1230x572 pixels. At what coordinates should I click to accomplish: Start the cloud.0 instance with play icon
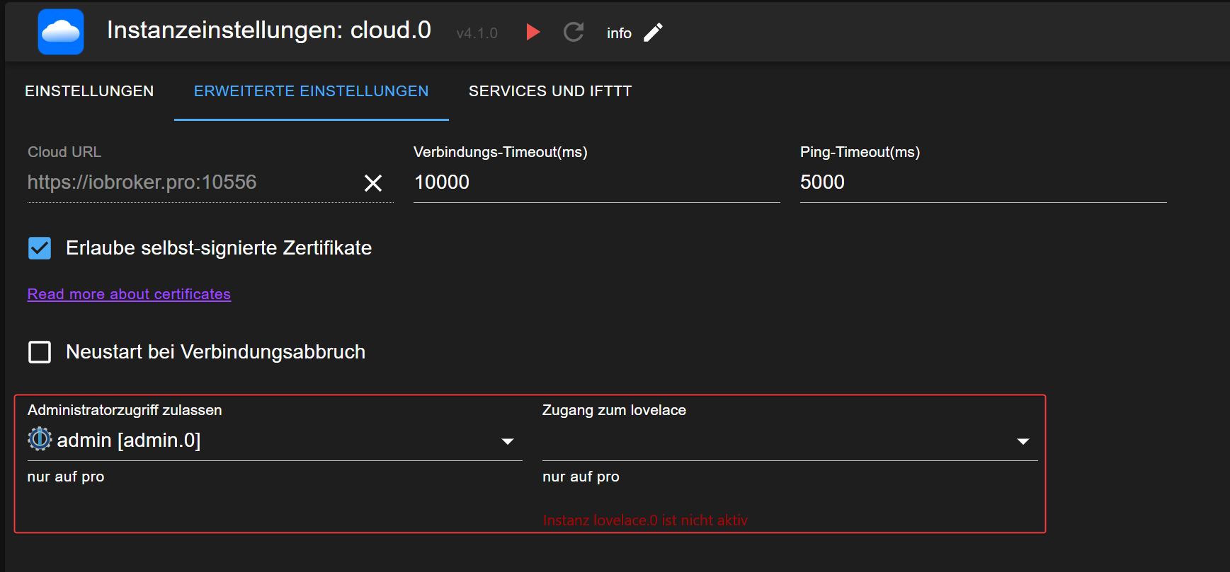pyautogui.click(x=533, y=32)
